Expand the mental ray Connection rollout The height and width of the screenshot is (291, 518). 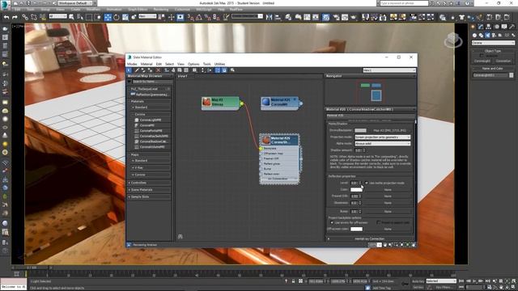pos(370,238)
